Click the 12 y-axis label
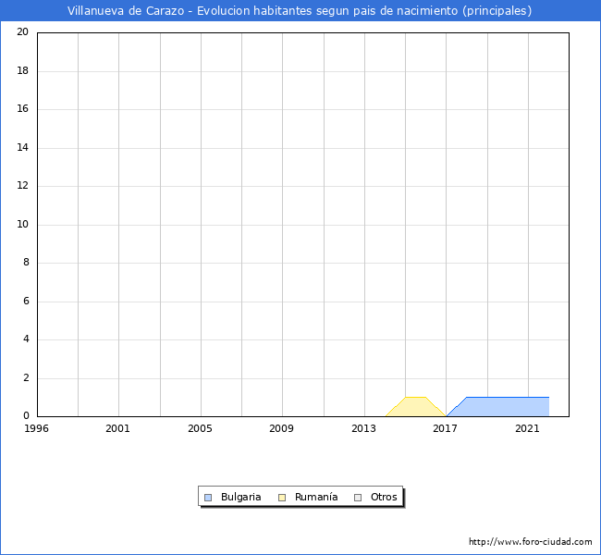The image size is (601, 555). coord(22,185)
